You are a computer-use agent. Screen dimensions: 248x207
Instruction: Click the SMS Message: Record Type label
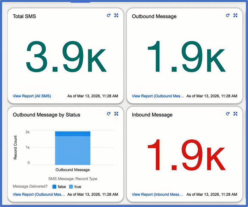73,179
